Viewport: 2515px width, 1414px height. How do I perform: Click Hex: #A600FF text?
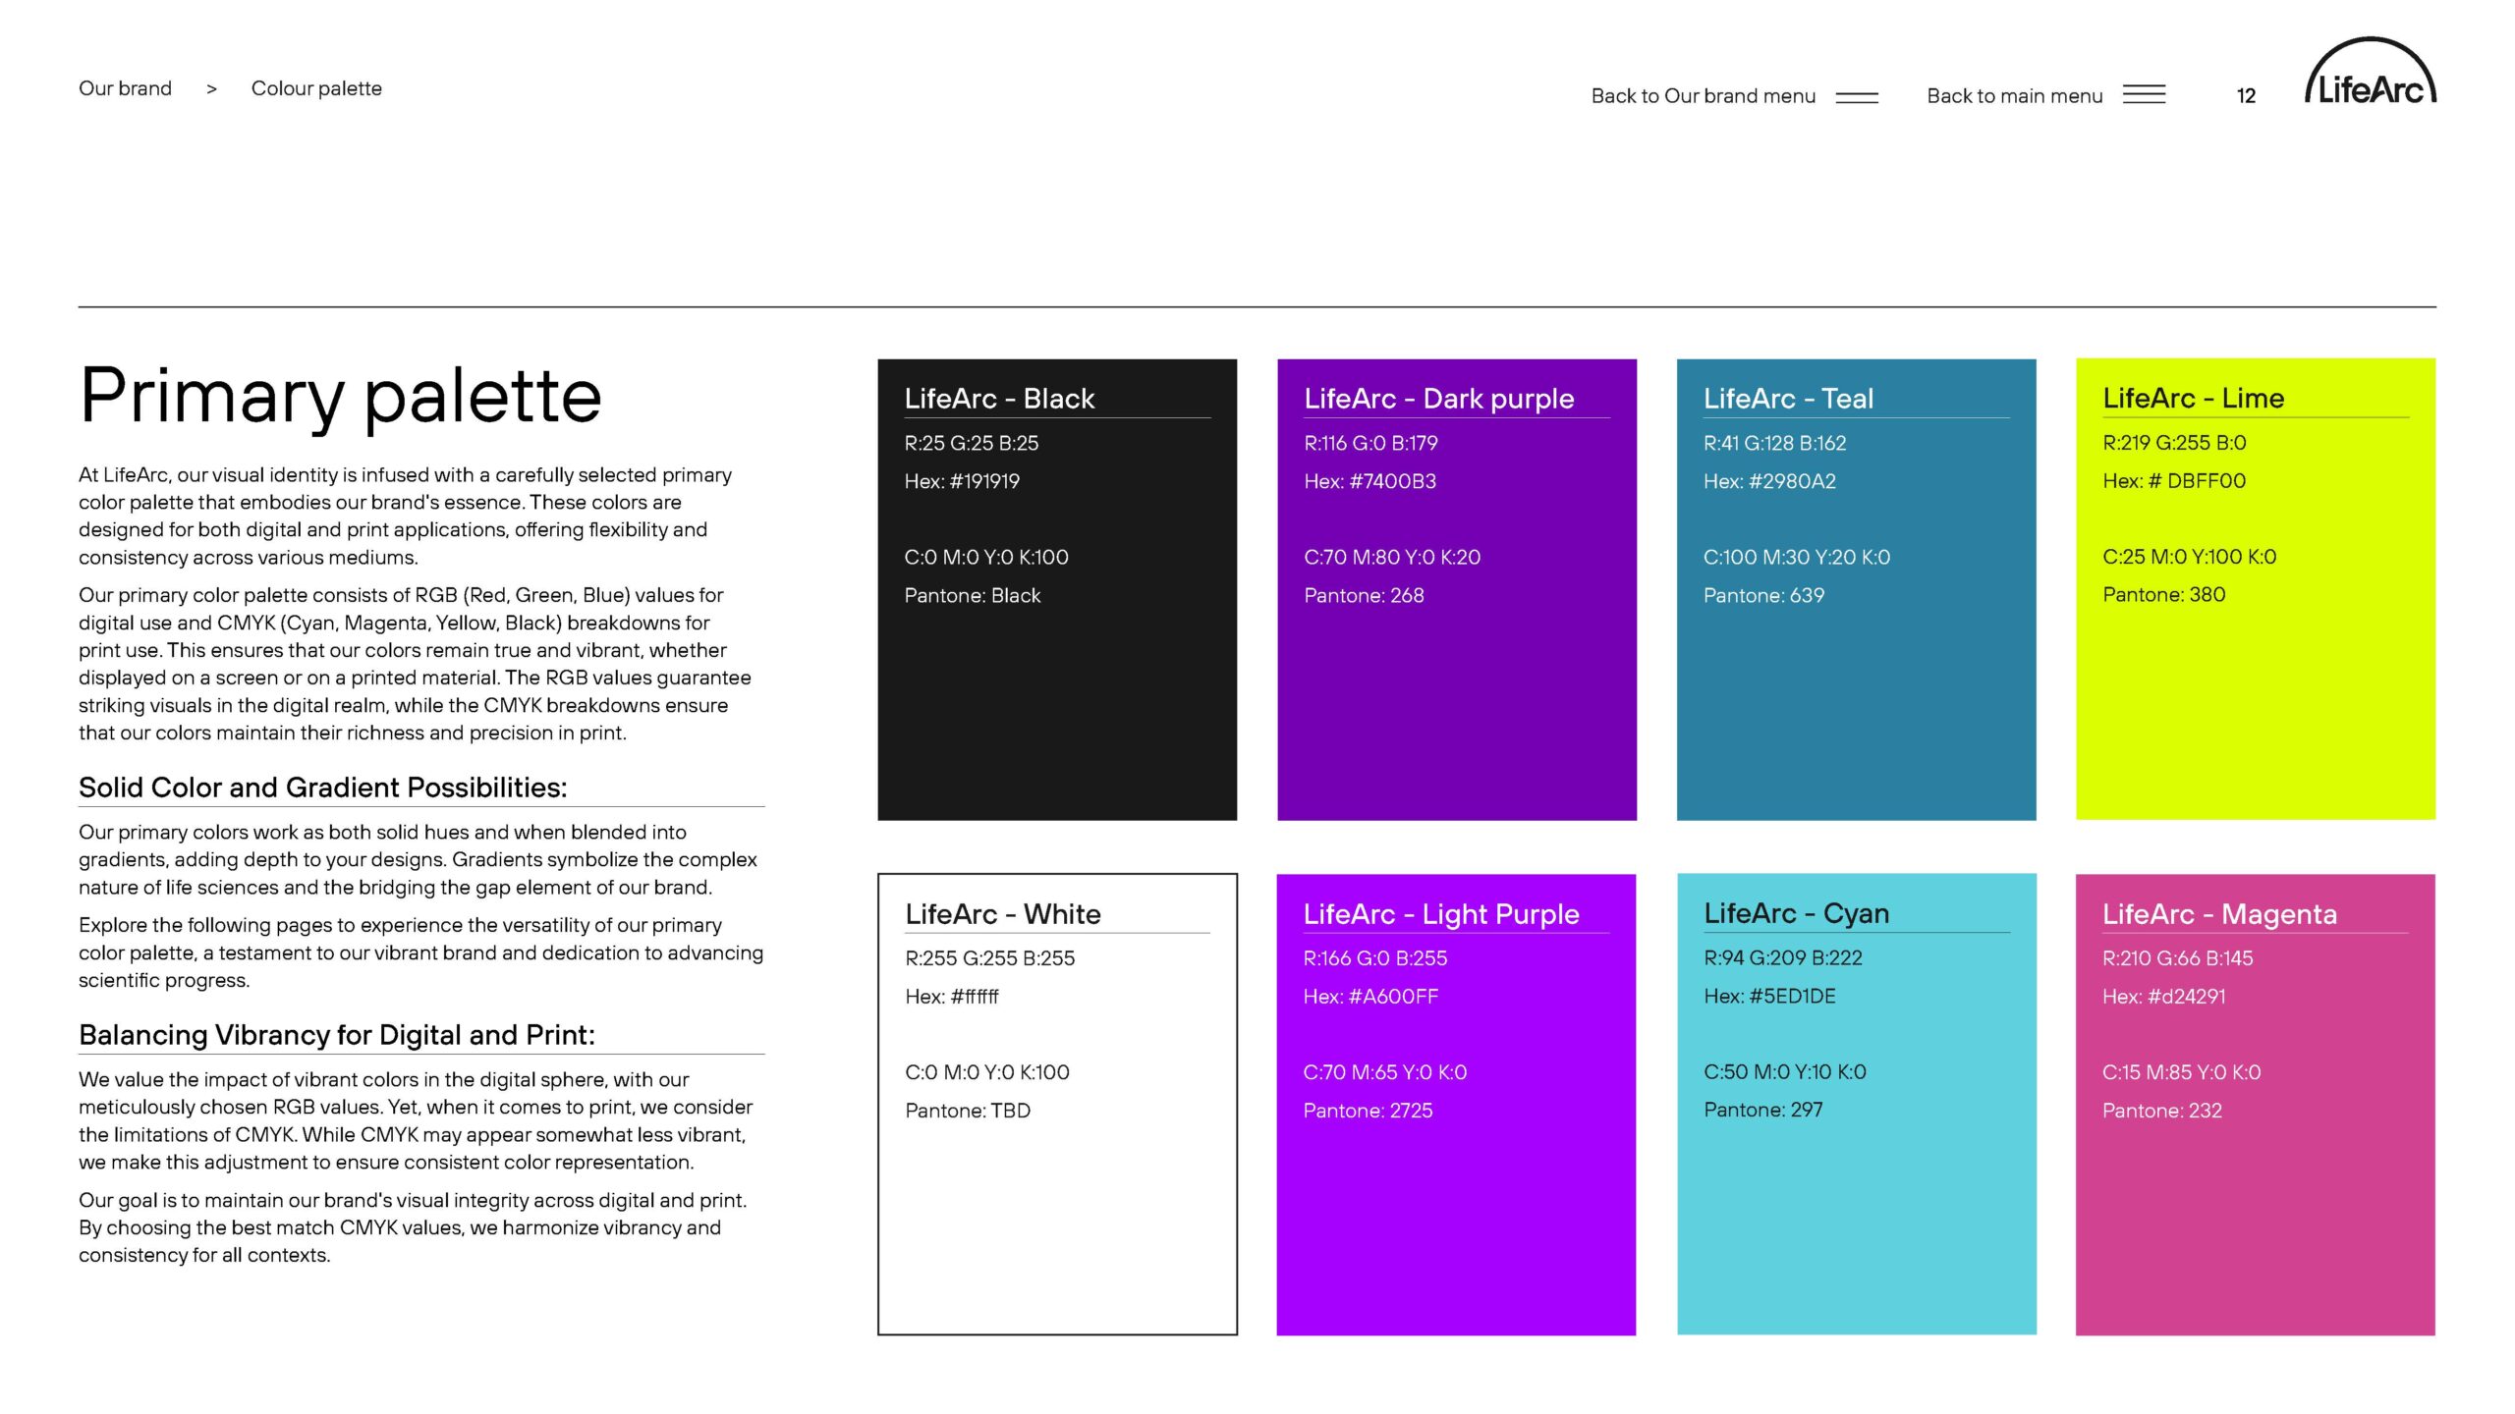(1370, 997)
